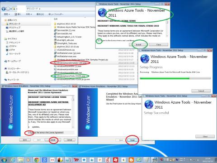Select WindowsAzureTools.VS100.exe file
217x163 pixels.
click(x=70, y=76)
